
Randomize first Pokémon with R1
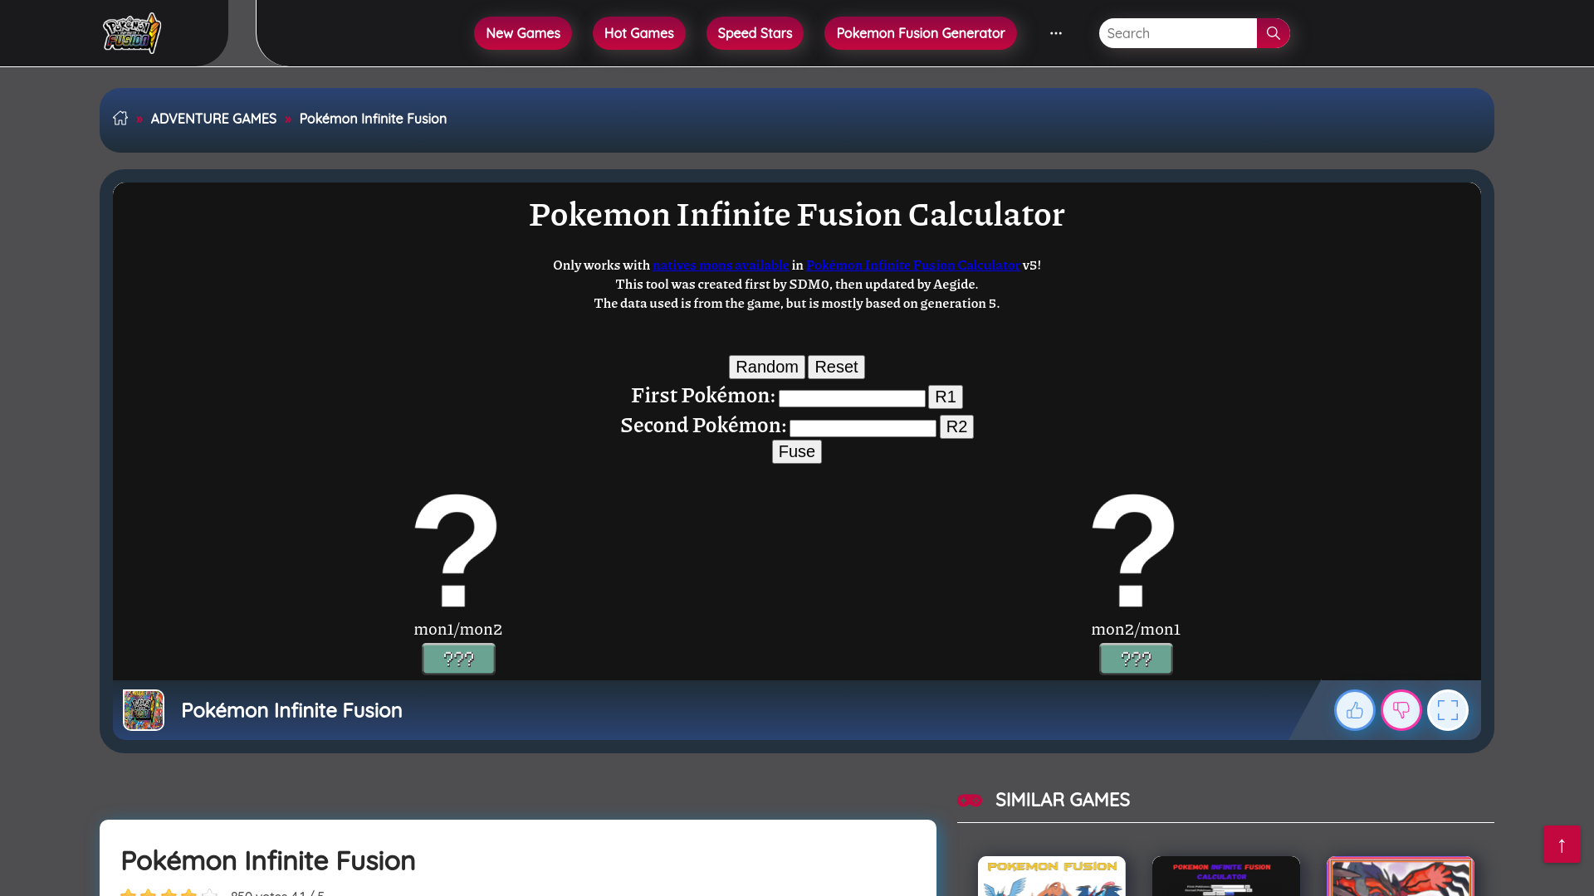tap(946, 397)
